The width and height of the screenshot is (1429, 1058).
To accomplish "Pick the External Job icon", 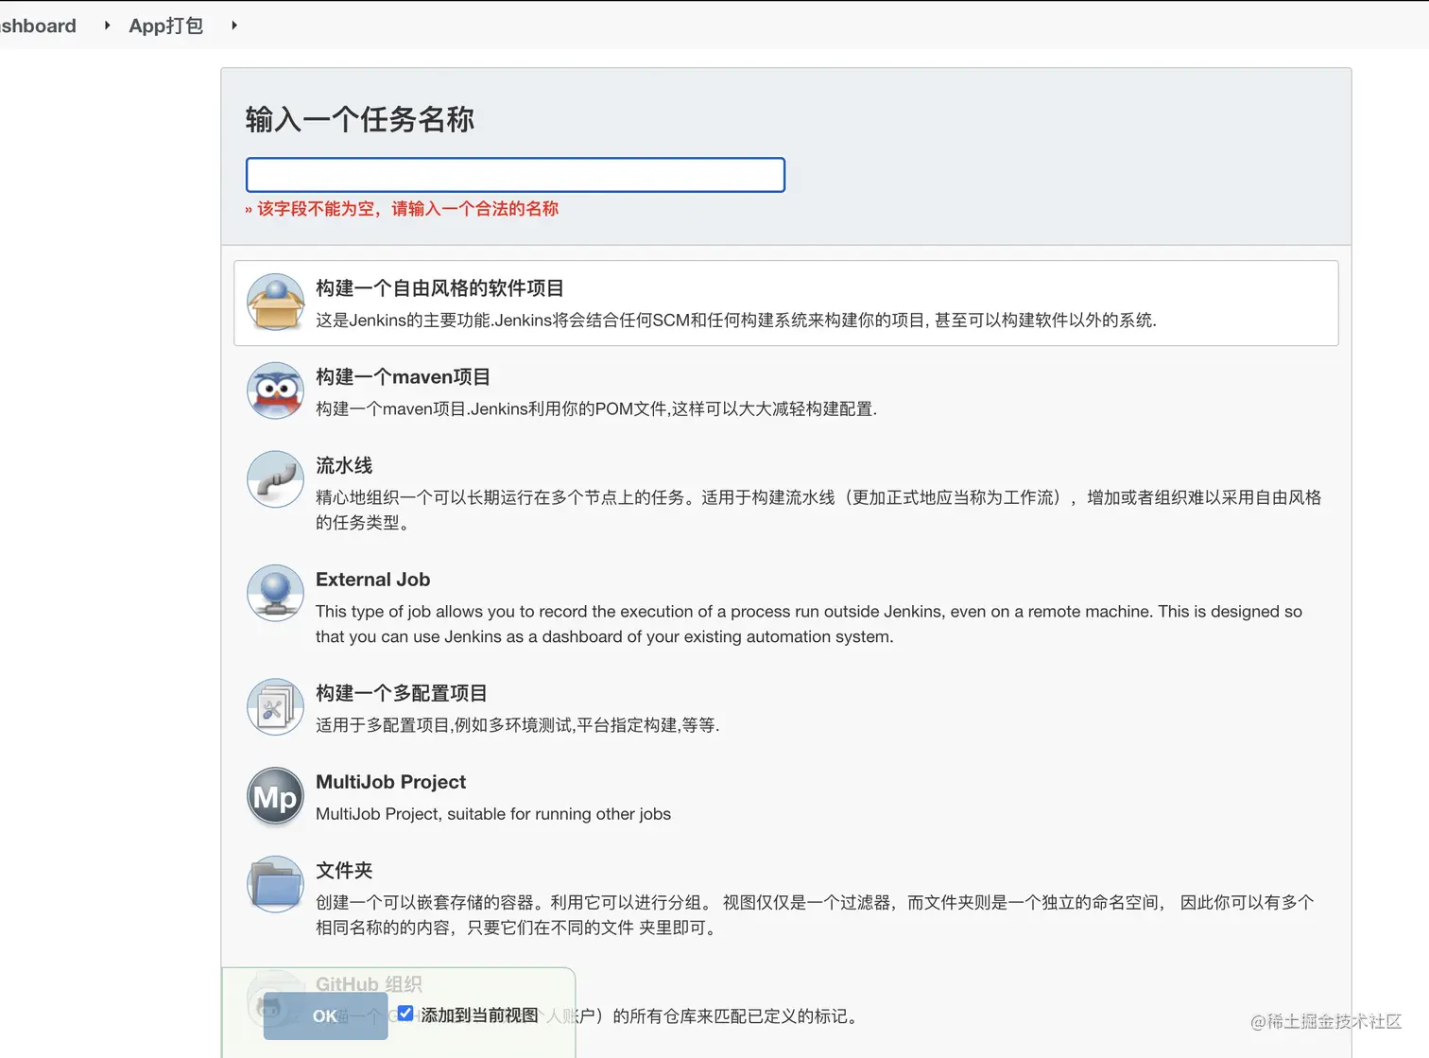I will (275, 594).
